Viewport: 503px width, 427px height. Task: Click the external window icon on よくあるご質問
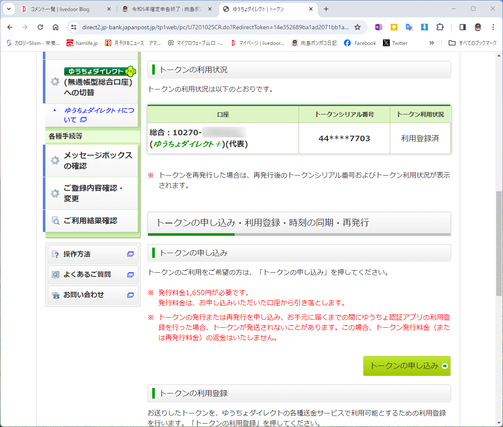pos(130,275)
